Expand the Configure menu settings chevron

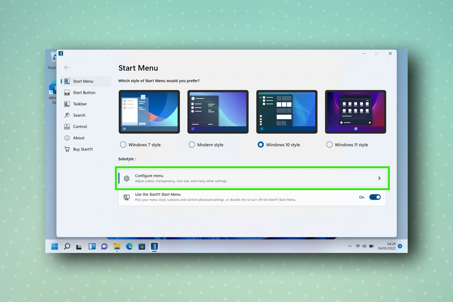pos(379,178)
